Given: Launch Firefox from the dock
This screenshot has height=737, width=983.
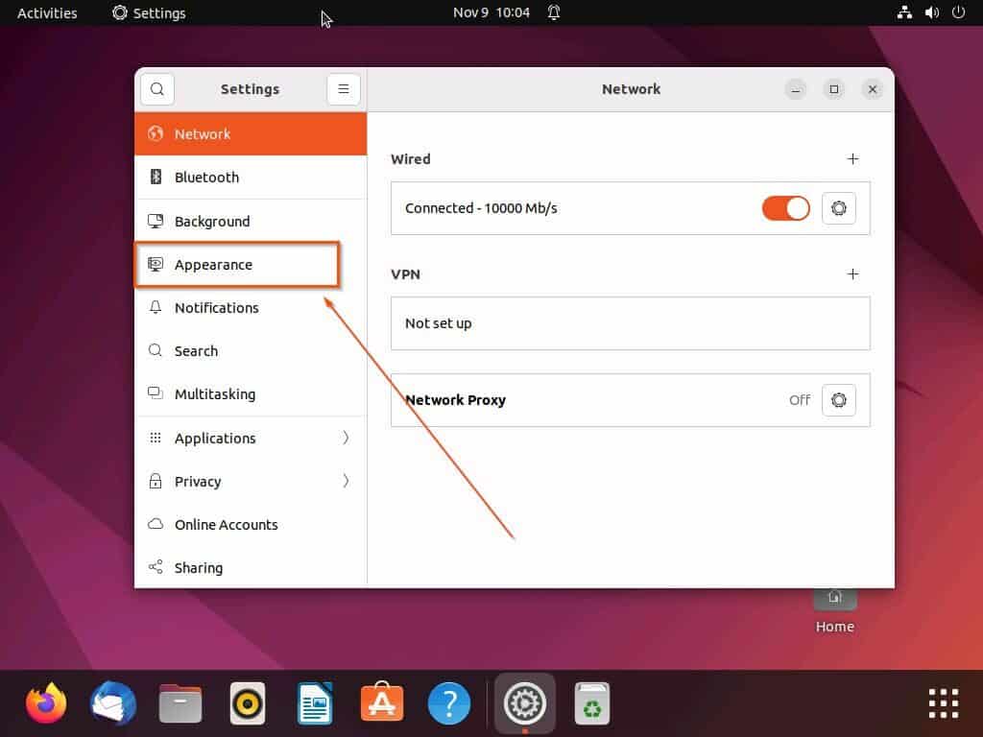Looking at the screenshot, I should tap(45, 702).
